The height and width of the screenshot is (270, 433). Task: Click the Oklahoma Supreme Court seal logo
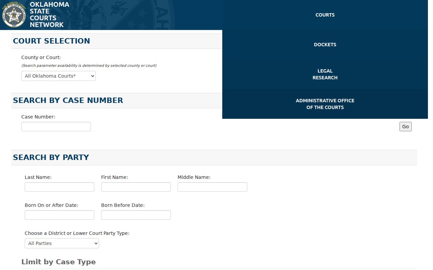pyautogui.click(x=14, y=15)
